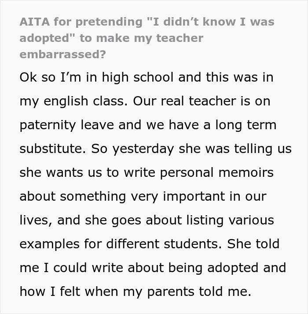Image resolution: width=308 pixels, height=314 pixels.
Task: Click the gray post title heading
Action: (132, 38)
